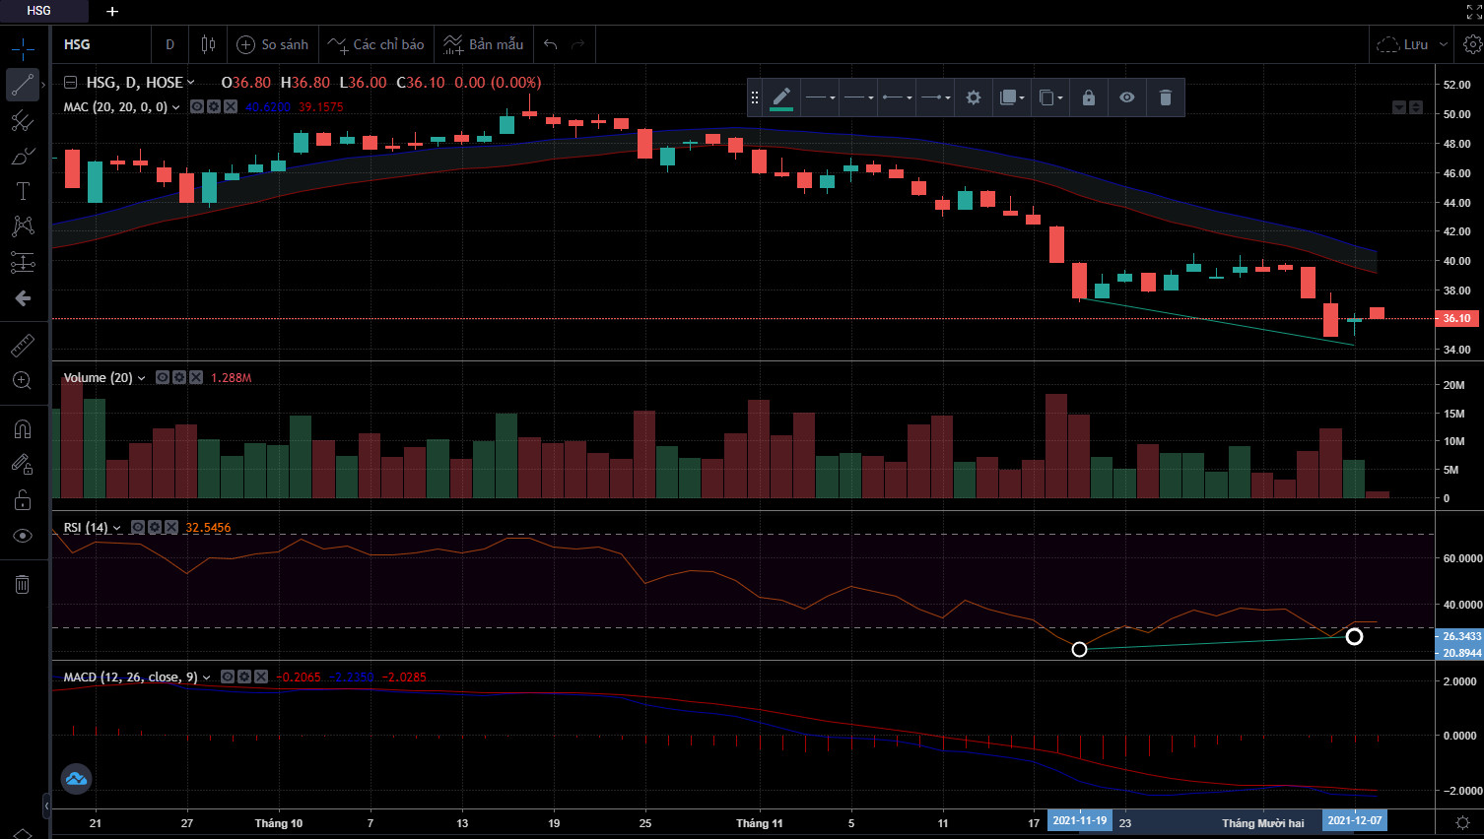Expand the Volume (20) chevron
This screenshot has height=839, width=1484.
[142, 378]
